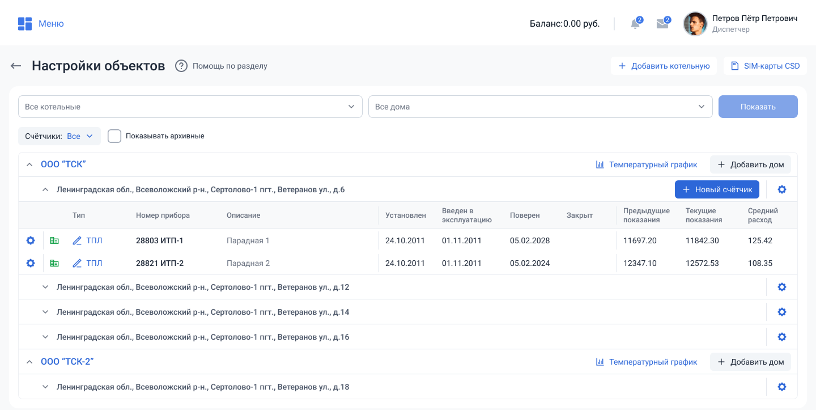Image resolution: width=816 pixels, height=410 pixels.
Task: Open settings gear for meter 28803 ИТП-1
Action: pos(31,240)
